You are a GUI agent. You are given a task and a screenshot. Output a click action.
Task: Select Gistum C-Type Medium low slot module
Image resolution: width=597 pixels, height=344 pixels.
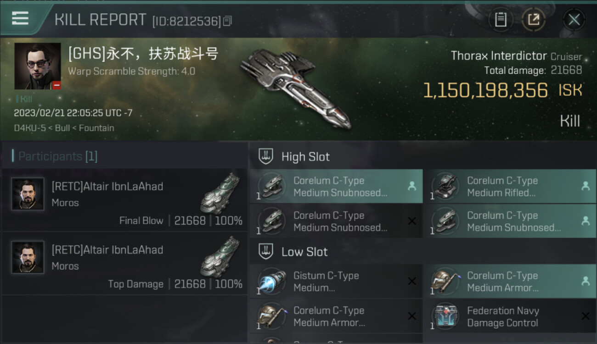pyautogui.click(x=336, y=281)
